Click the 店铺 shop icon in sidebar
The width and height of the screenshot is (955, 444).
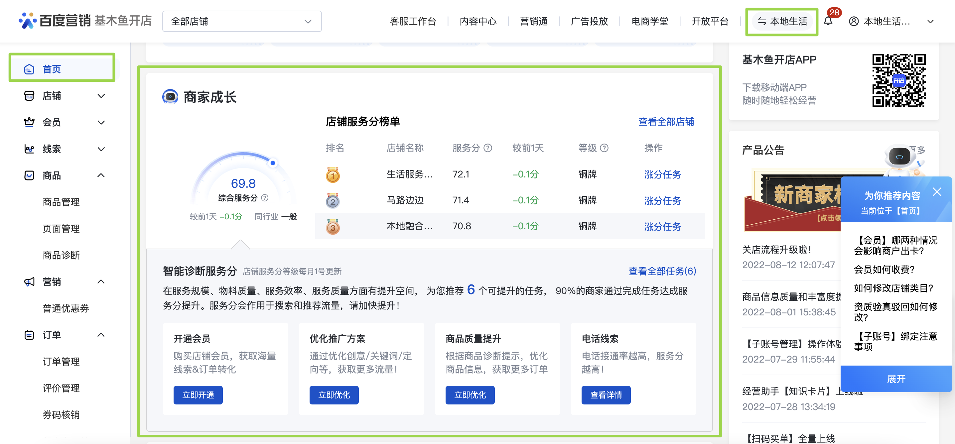pos(29,96)
